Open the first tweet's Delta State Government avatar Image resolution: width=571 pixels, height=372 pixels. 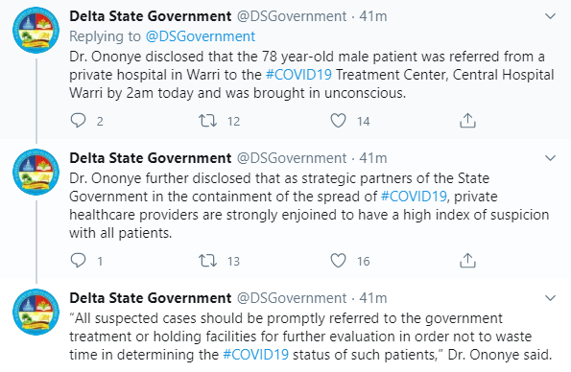36,31
